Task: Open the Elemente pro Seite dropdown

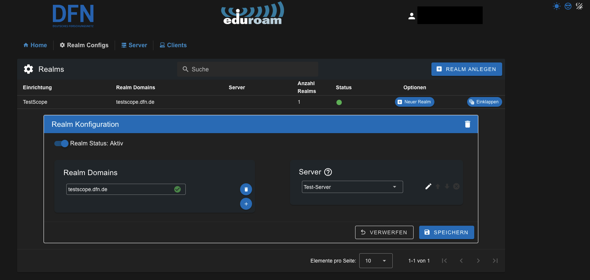Action: (376, 261)
